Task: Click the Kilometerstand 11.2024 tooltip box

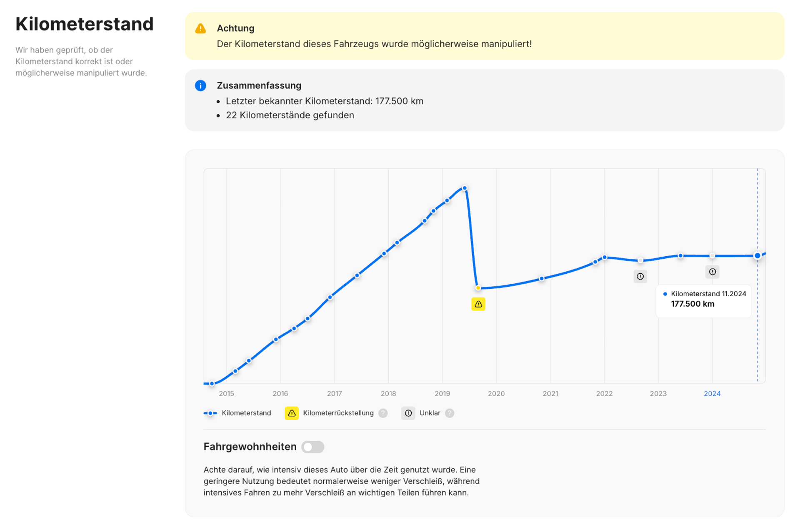Action: pos(704,301)
